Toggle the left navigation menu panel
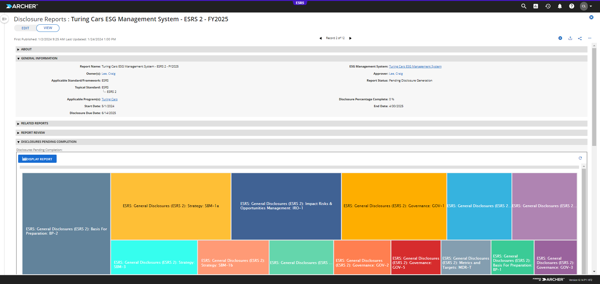 [x=4, y=19]
